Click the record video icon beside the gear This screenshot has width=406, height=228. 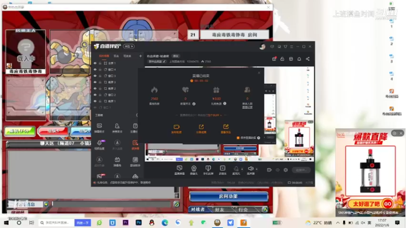269,170
